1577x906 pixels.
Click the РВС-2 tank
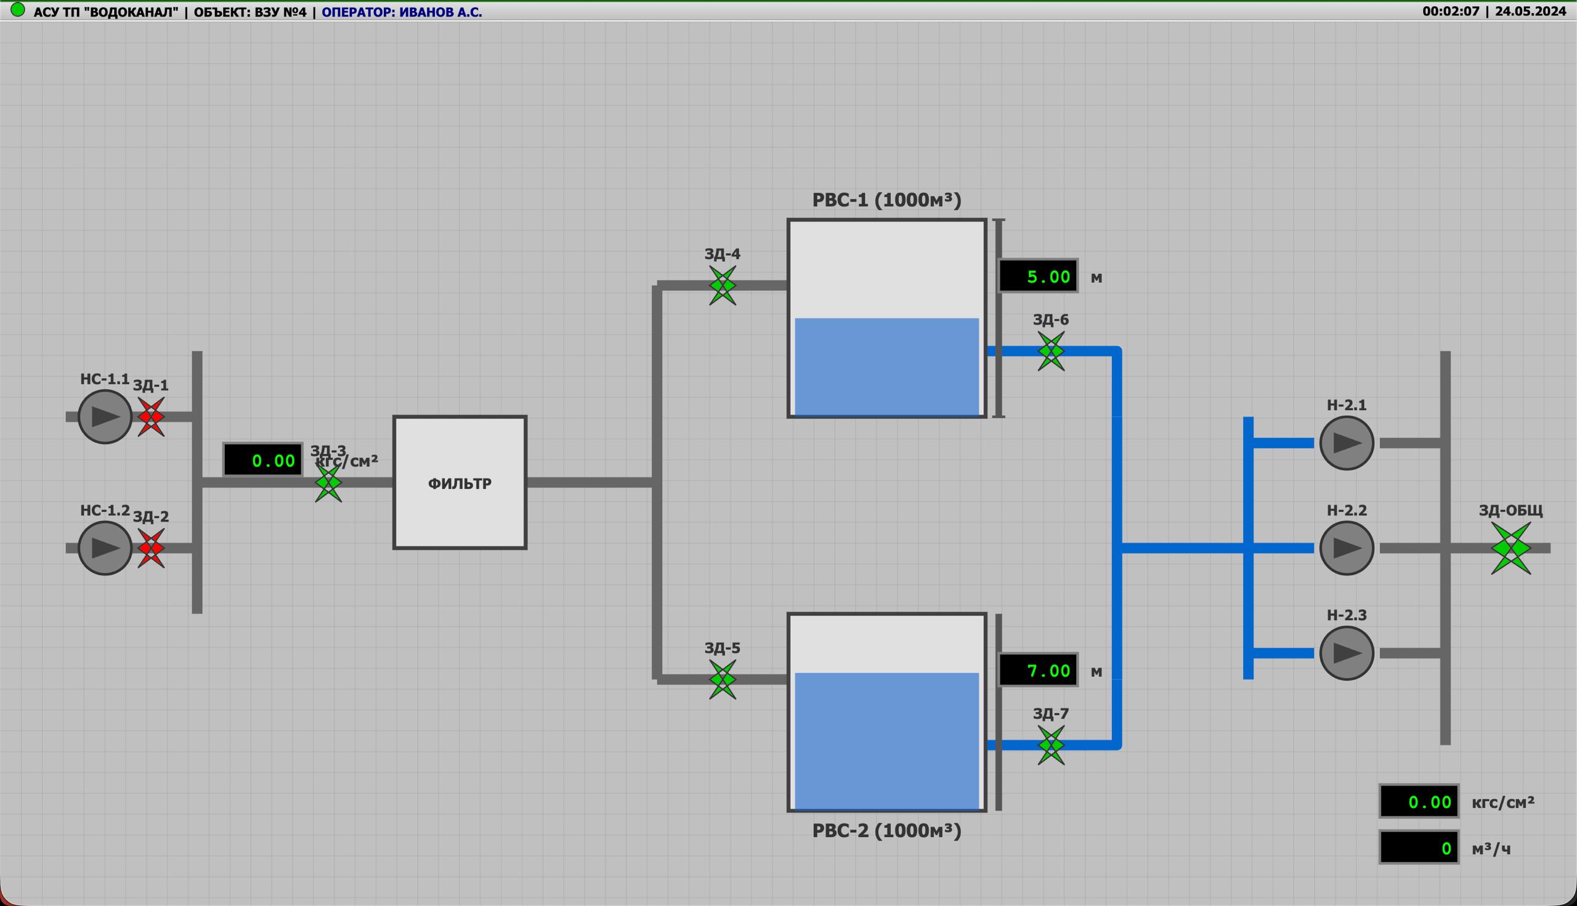tap(887, 713)
